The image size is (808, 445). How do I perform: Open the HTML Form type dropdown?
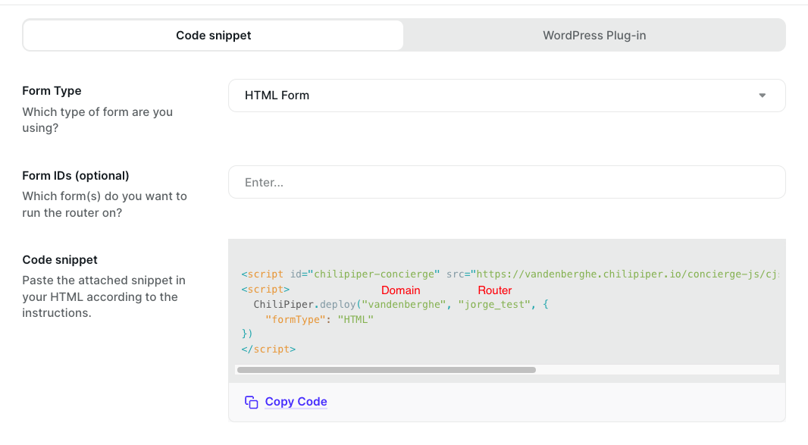coord(506,96)
